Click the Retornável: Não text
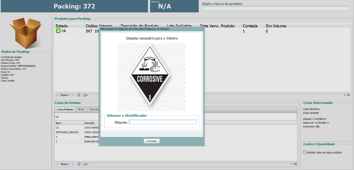This screenshot has height=170, width=354. (x=311, y=127)
